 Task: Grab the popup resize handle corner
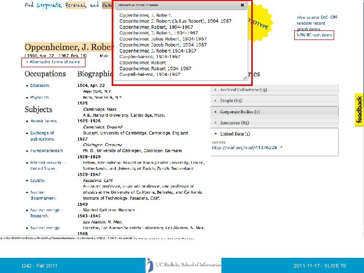245,78
